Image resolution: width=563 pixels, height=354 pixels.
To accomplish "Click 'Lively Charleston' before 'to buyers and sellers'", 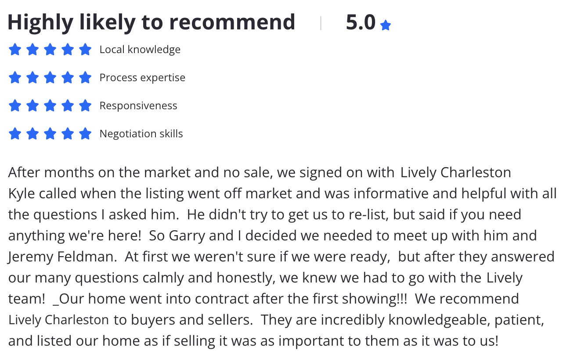I will coord(59,320).
